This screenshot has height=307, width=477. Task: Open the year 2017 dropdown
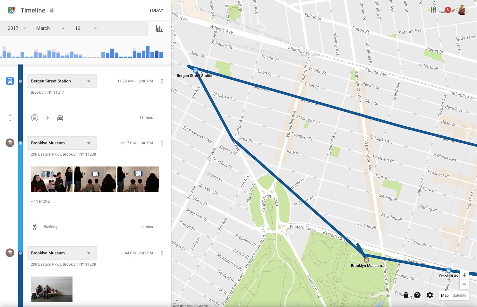pos(17,28)
